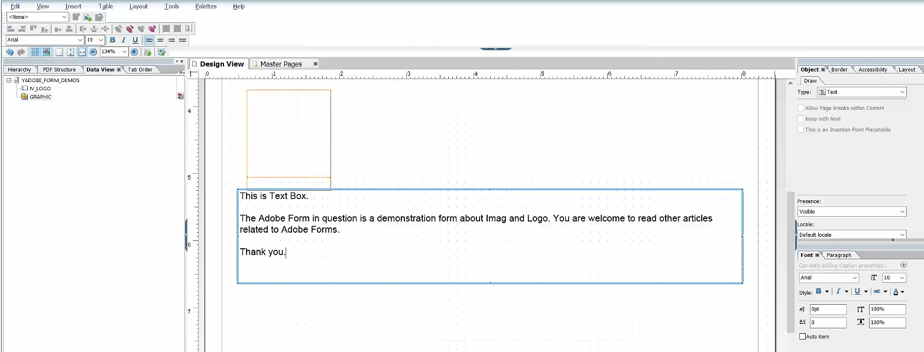This screenshot has height=352, width=924.
Task: Click the Underline style button in Font palette
Action: (857, 291)
